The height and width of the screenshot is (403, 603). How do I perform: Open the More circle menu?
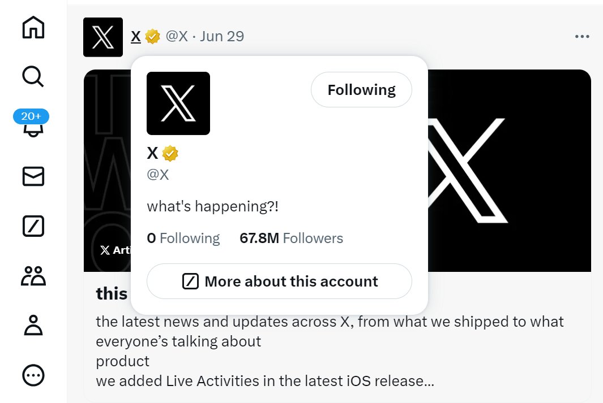click(33, 374)
